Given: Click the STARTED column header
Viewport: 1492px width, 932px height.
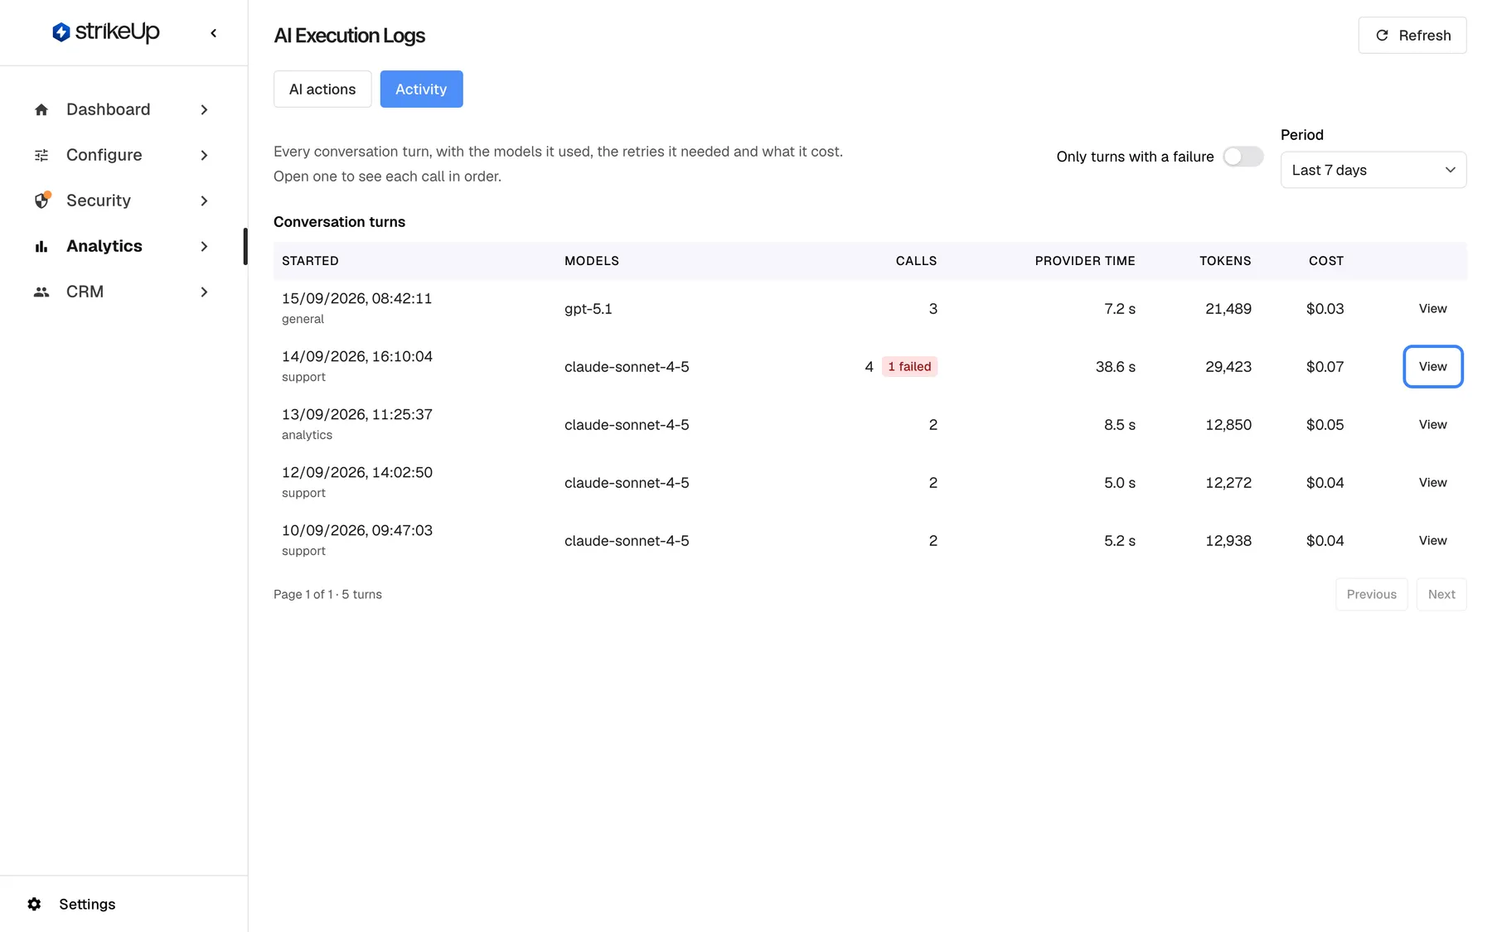Looking at the screenshot, I should (310, 260).
